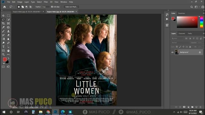
Task: Select the Gradient tool
Action: click(x=3, y=39)
